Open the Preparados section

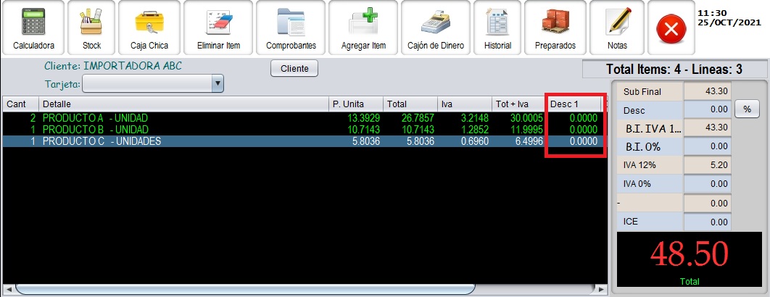[x=555, y=29]
